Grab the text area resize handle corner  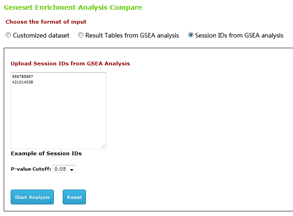coord(103,146)
